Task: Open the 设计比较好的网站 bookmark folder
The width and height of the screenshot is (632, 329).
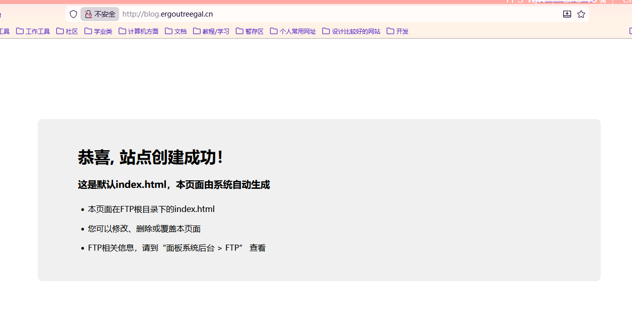Action: coord(351,31)
